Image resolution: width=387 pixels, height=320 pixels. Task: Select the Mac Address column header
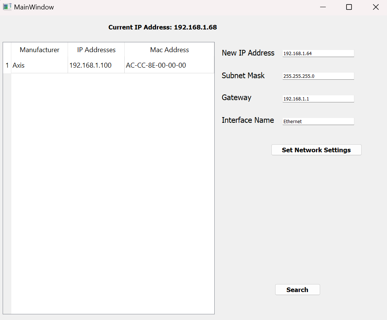pyautogui.click(x=169, y=50)
